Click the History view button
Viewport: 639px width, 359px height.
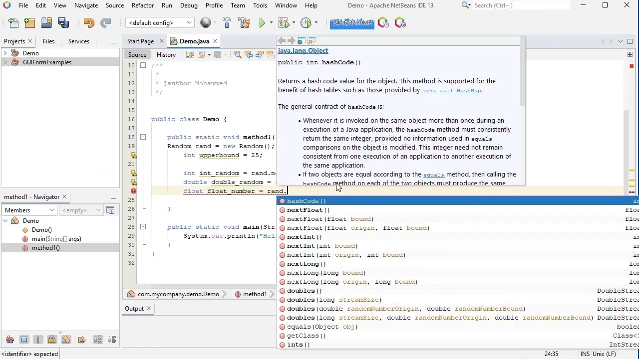coord(166,55)
